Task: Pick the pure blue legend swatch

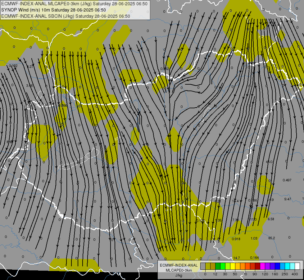Action: (278, 266)
